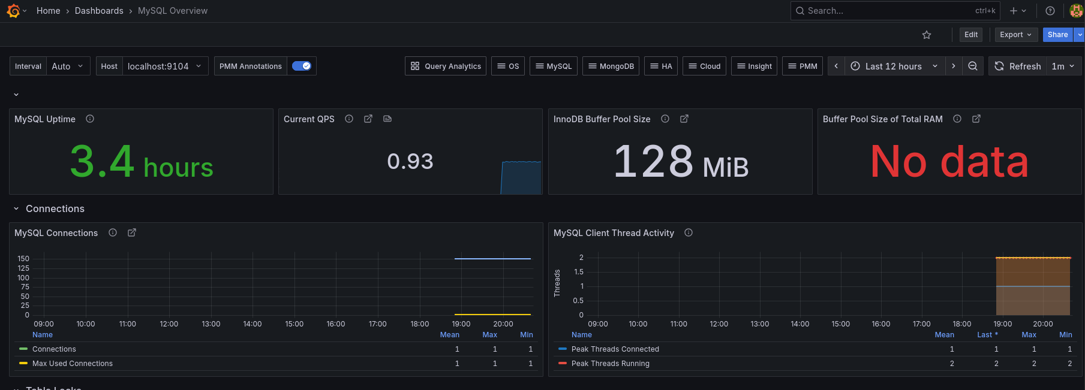
Task: Sort connections legend by Max column
Action: click(x=490, y=335)
